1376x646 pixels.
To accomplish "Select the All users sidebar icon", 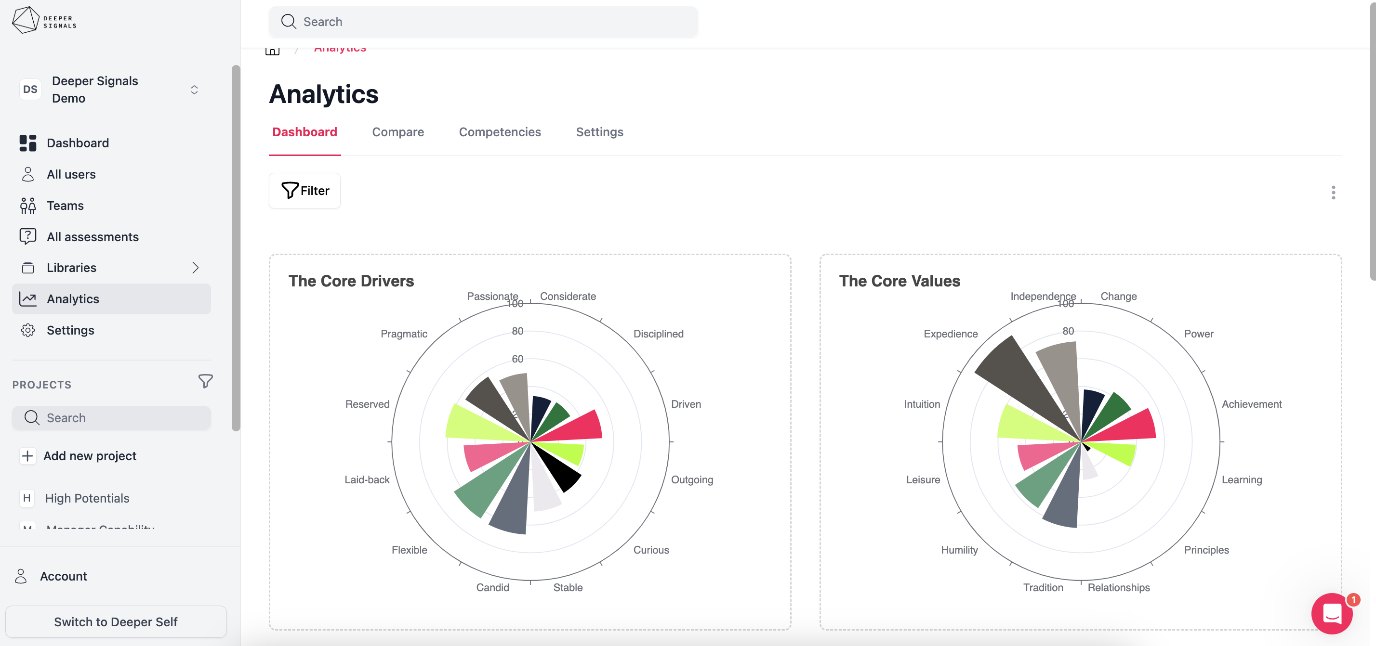I will click(x=27, y=174).
